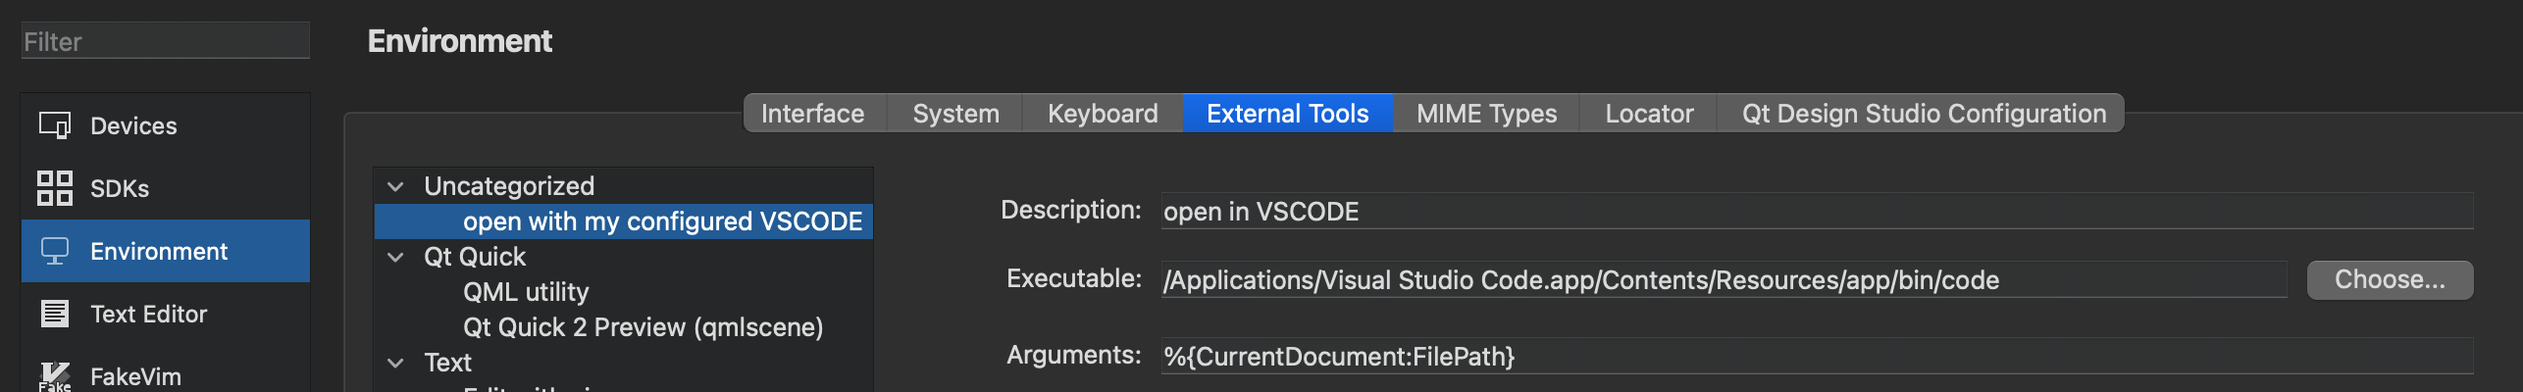Click the Arguments input field
Screen dimensions: 2523x392
point(1815,357)
